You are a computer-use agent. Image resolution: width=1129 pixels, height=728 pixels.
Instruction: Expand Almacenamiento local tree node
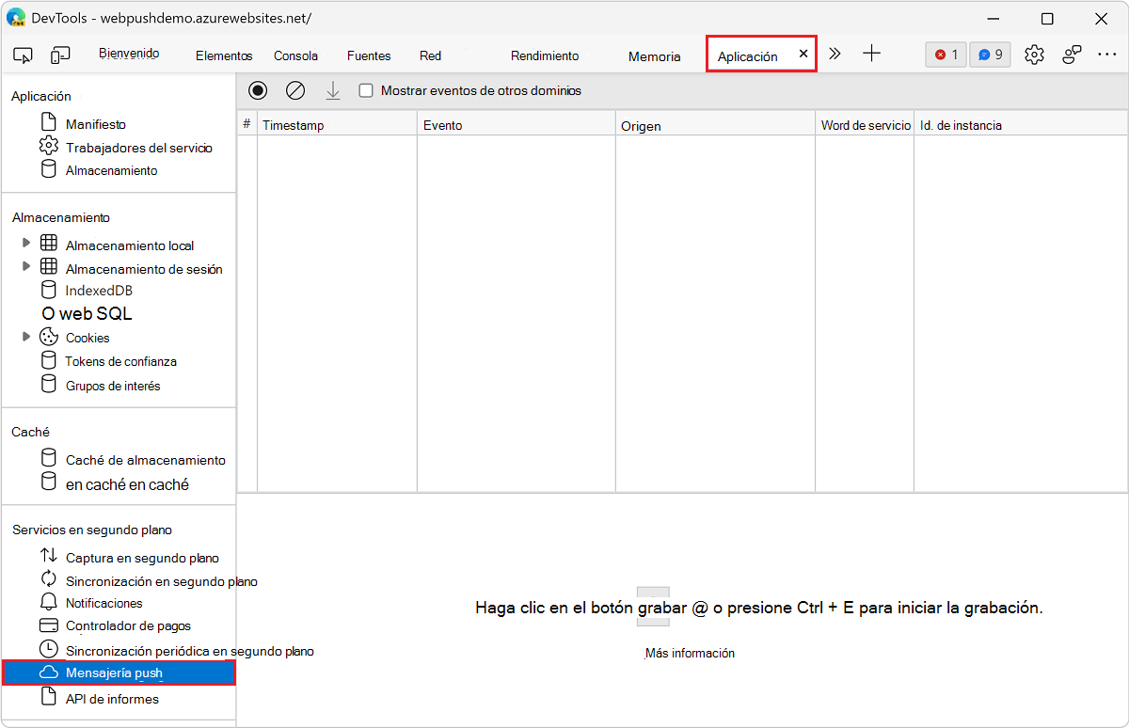coord(26,244)
